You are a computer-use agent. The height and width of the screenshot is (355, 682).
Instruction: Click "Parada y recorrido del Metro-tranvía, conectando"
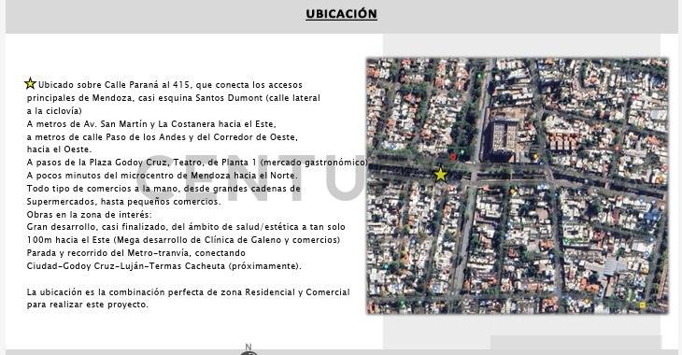point(136,253)
